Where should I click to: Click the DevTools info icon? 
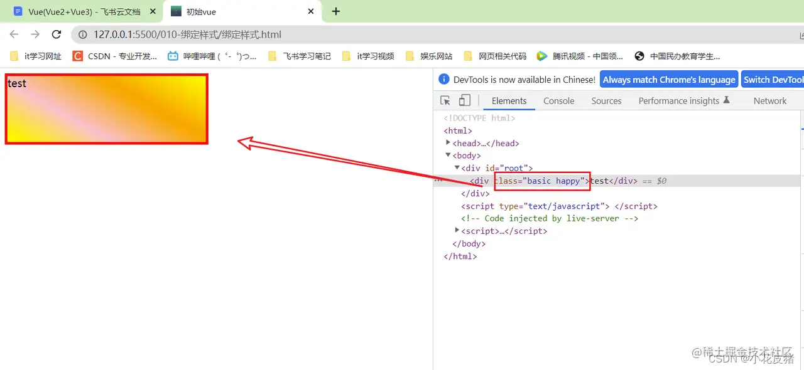444,79
